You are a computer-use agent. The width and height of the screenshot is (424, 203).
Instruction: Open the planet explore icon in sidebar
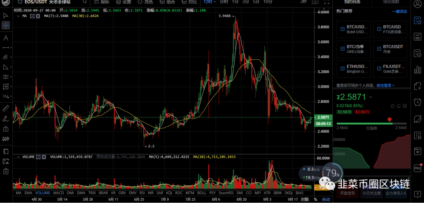tap(417, 118)
